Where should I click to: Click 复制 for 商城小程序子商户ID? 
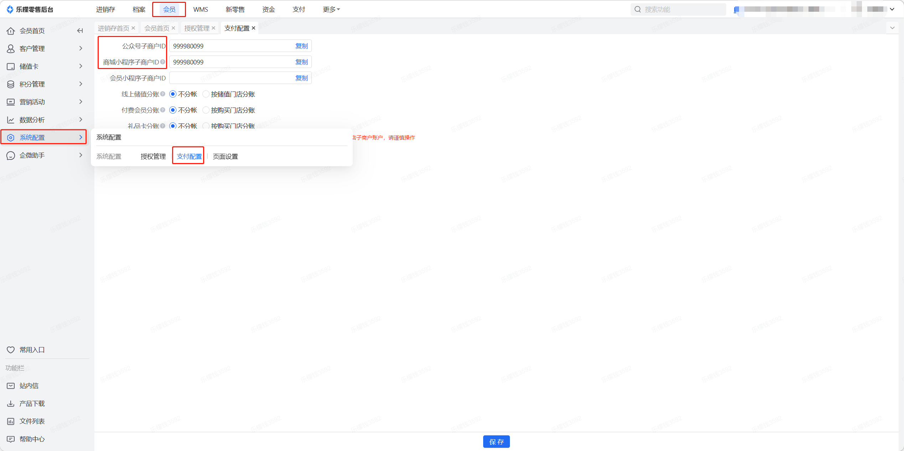(x=301, y=62)
